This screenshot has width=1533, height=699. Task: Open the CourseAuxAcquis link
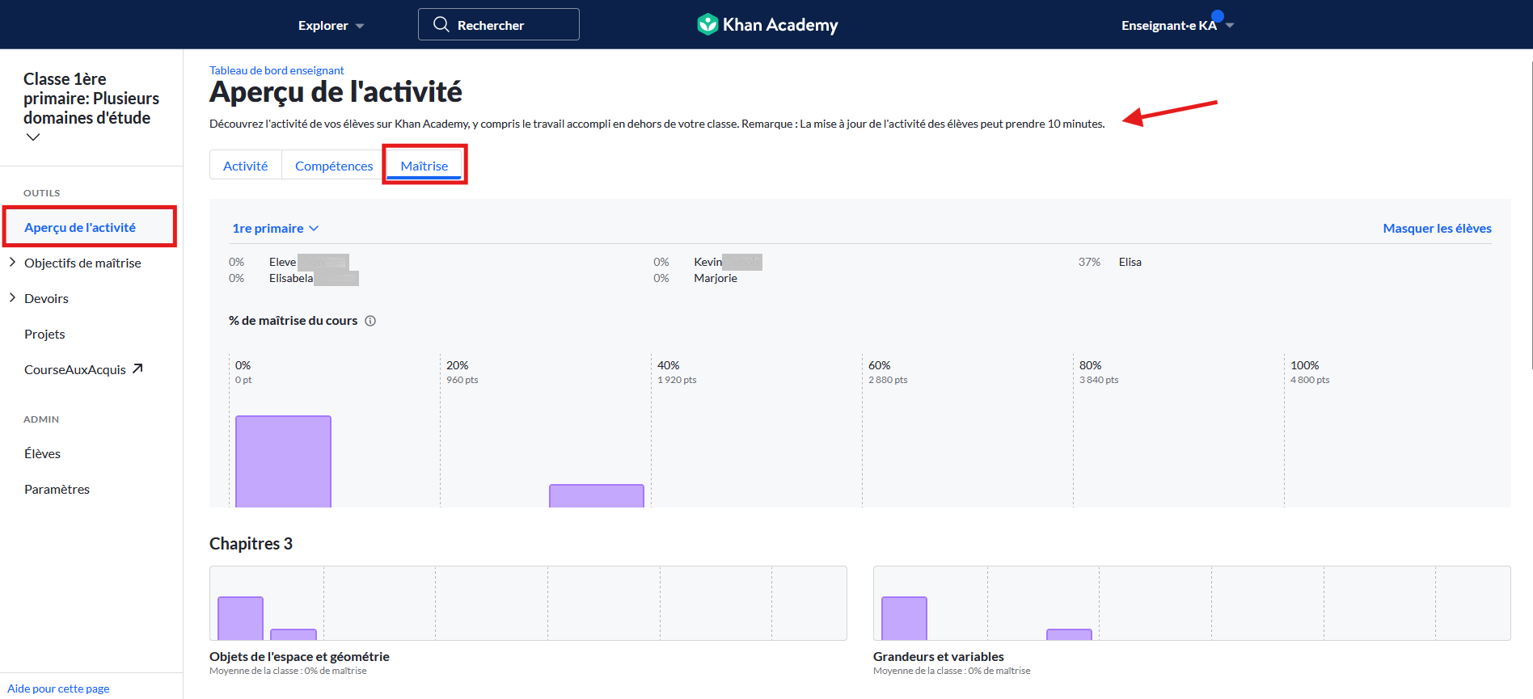point(83,369)
